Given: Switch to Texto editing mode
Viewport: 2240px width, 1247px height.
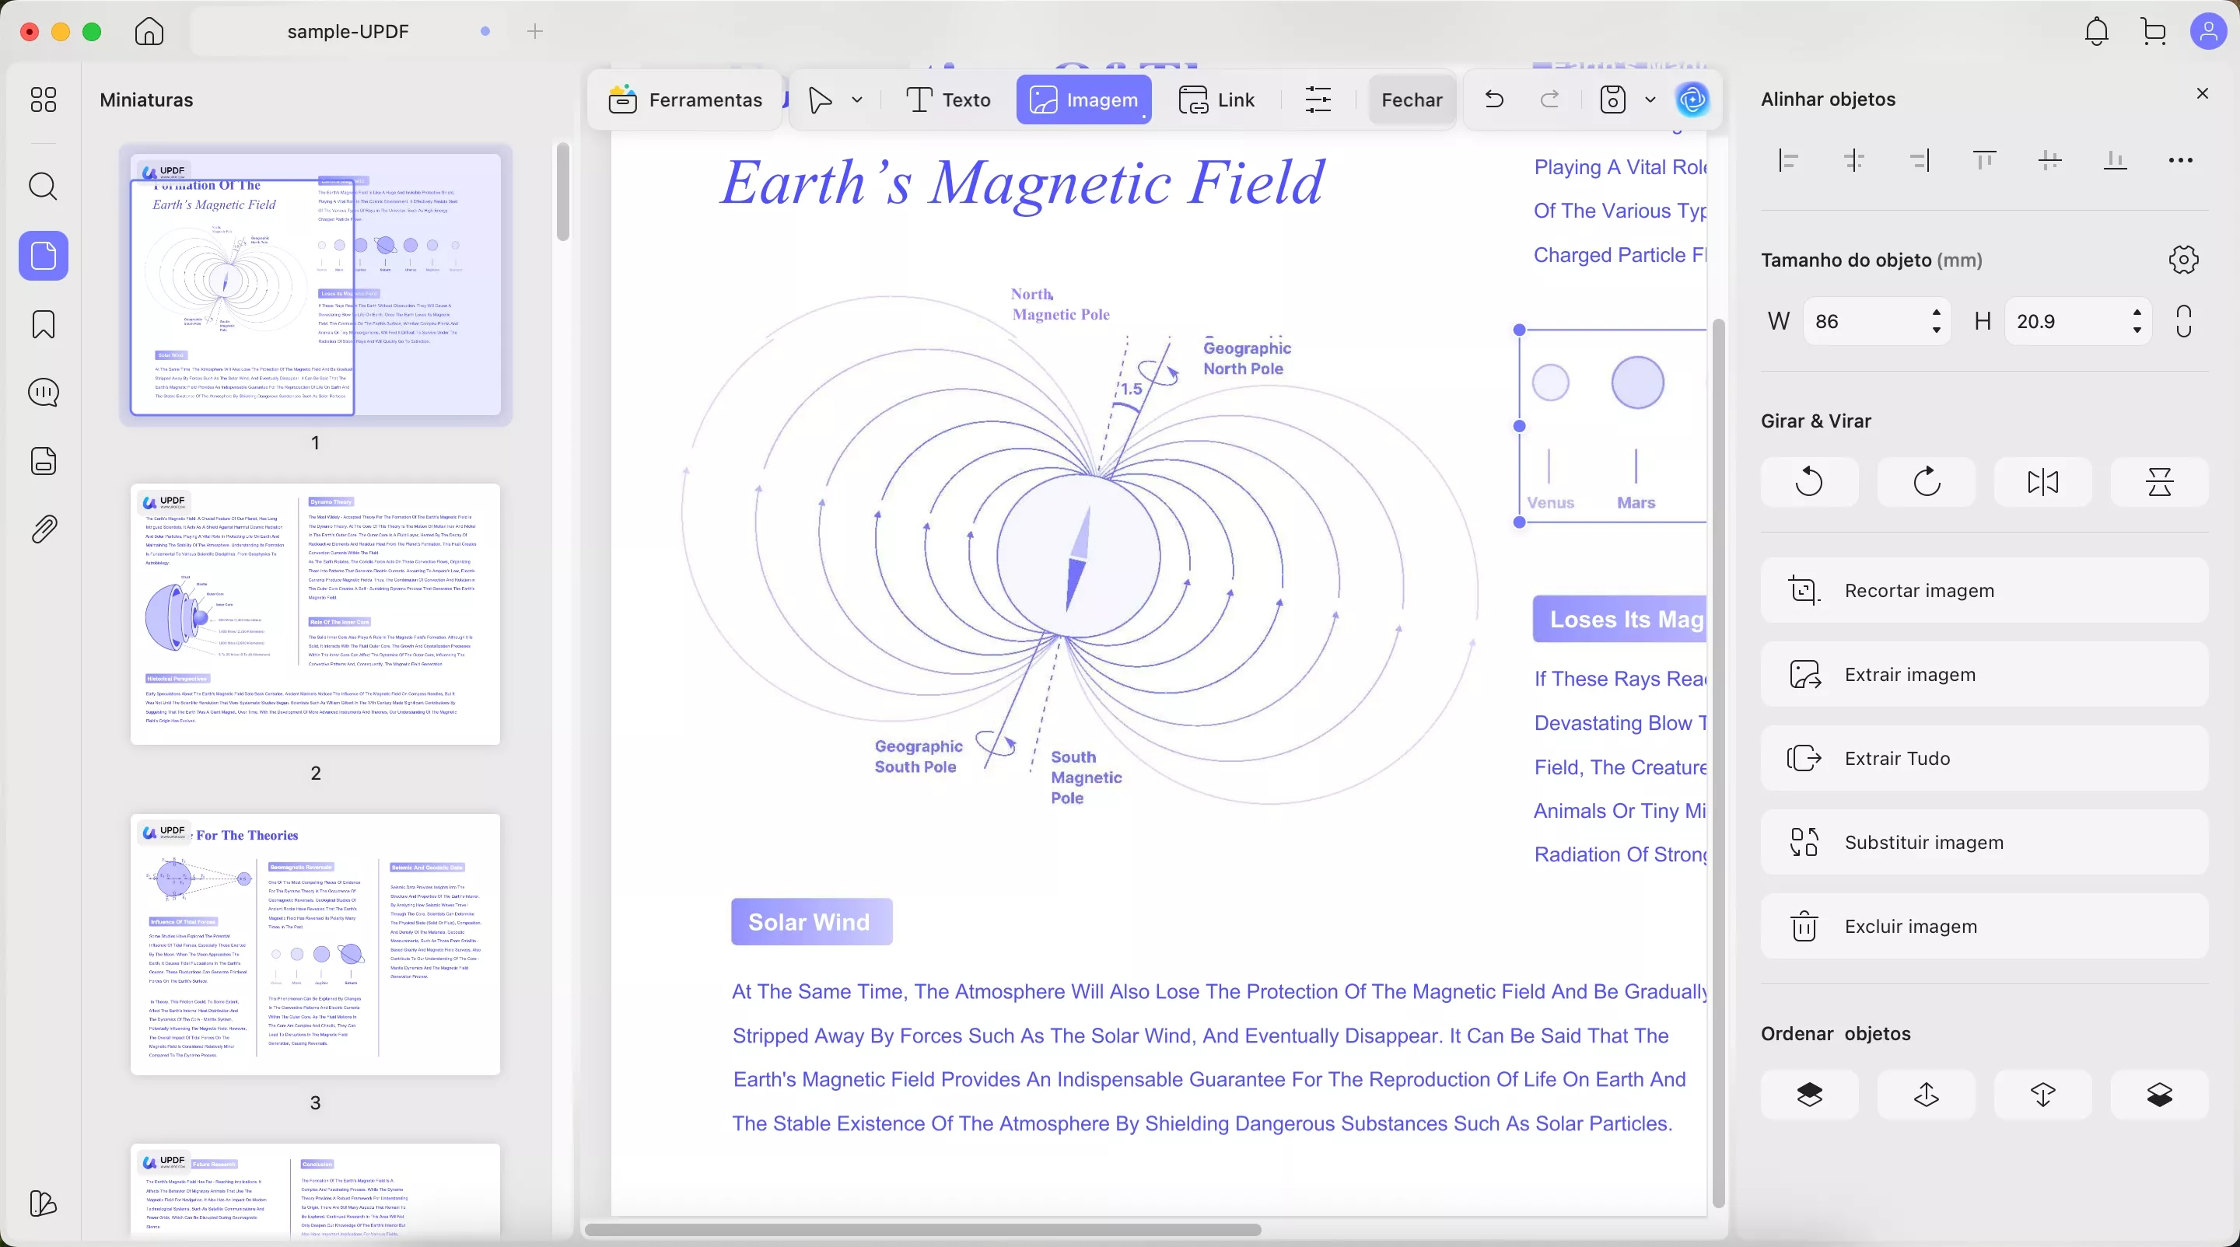Looking at the screenshot, I should point(948,100).
